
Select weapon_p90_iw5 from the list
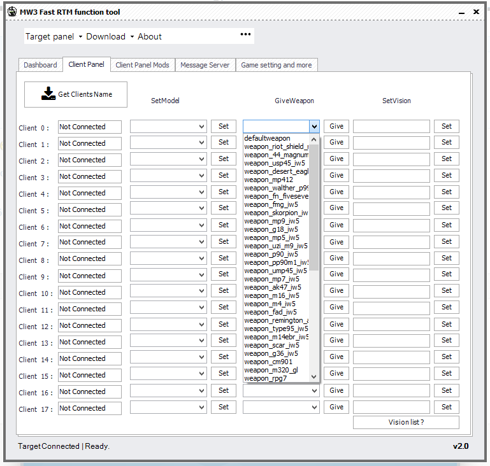click(277, 254)
